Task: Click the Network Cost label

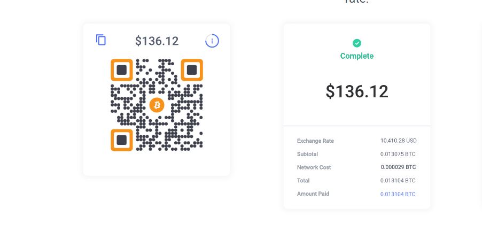Action: click(314, 167)
